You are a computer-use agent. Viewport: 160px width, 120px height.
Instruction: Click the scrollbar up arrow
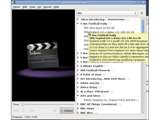point(143,18)
